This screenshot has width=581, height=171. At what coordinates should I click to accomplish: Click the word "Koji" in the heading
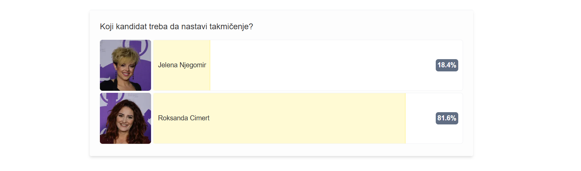(x=107, y=27)
